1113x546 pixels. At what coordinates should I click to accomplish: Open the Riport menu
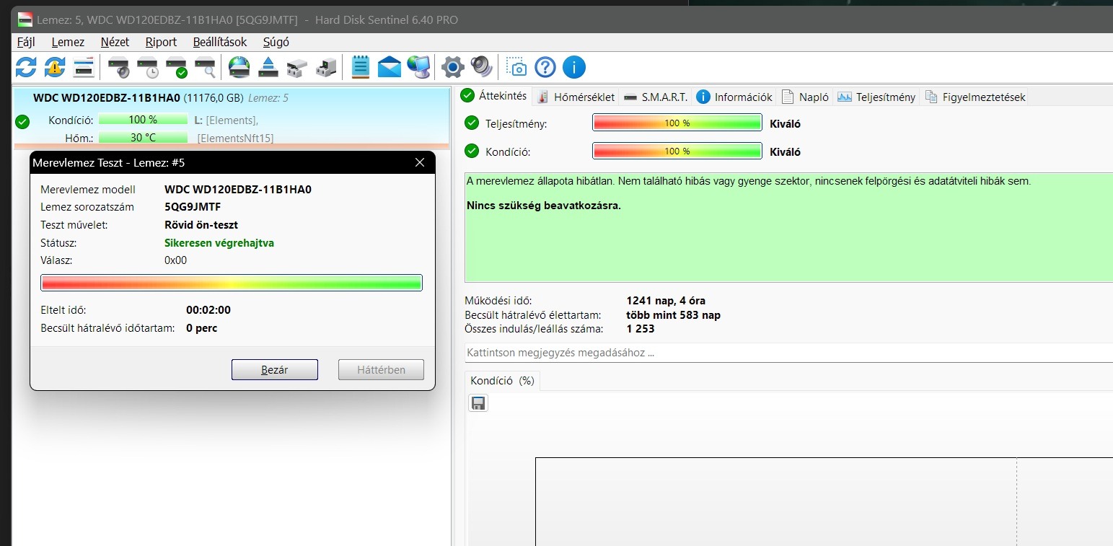[x=161, y=42]
